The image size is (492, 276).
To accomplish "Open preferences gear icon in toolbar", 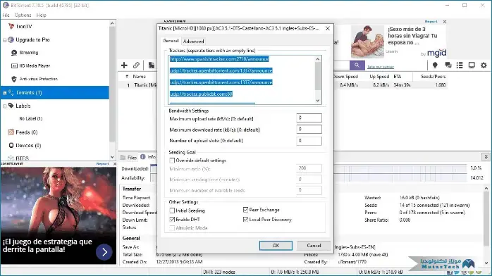I will [x=484, y=65].
